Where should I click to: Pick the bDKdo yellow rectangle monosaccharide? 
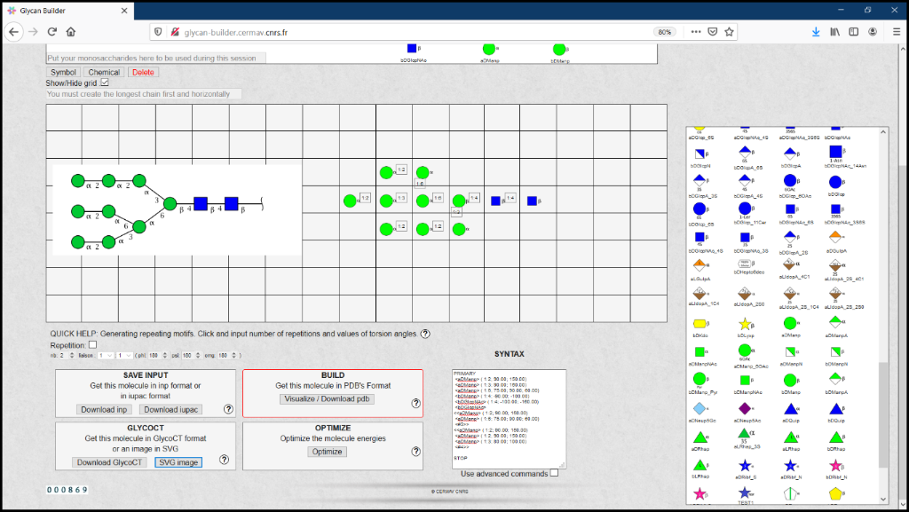tap(700, 324)
